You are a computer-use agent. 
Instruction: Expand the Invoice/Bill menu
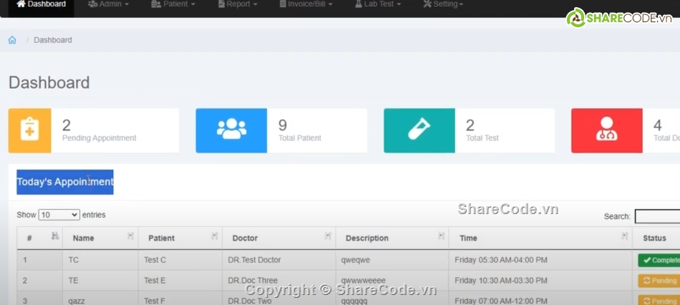pos(306,4)
